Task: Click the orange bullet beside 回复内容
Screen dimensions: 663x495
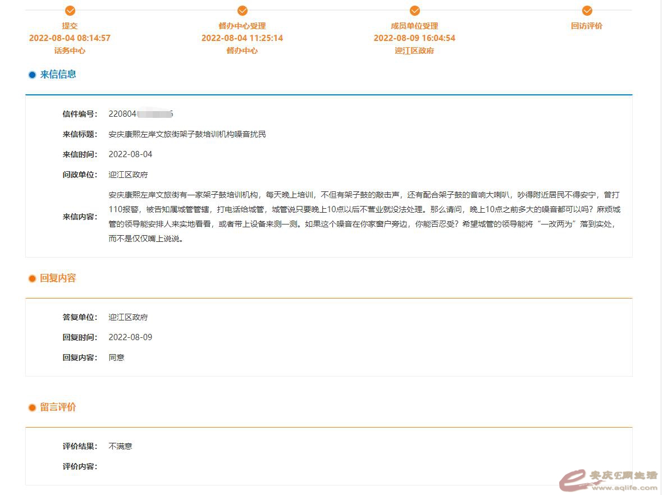Action: tap(32, 278)
